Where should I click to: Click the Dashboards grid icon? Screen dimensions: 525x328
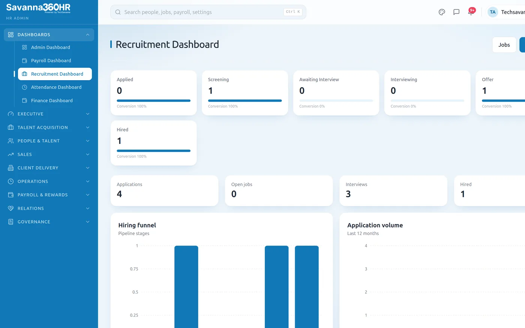(x=10, y=34)
